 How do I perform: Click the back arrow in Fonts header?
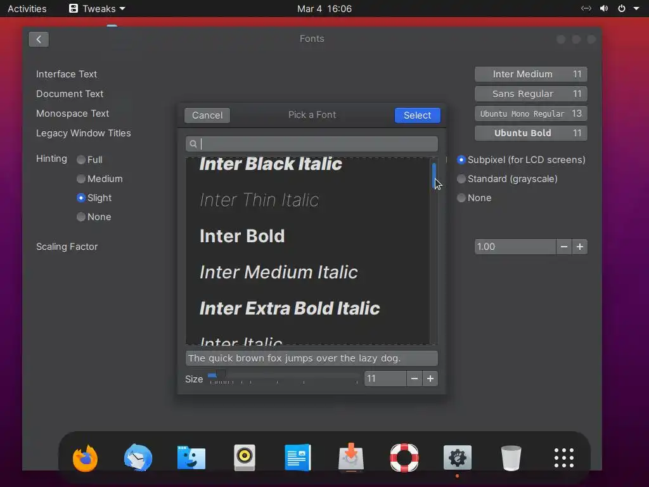tap(39, 39)
